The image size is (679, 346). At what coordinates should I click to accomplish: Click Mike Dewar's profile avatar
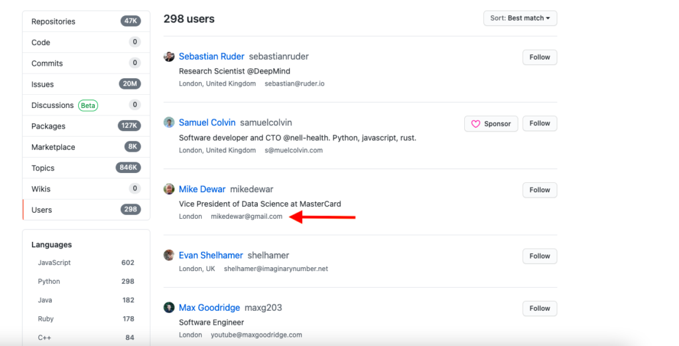point(169,190)
